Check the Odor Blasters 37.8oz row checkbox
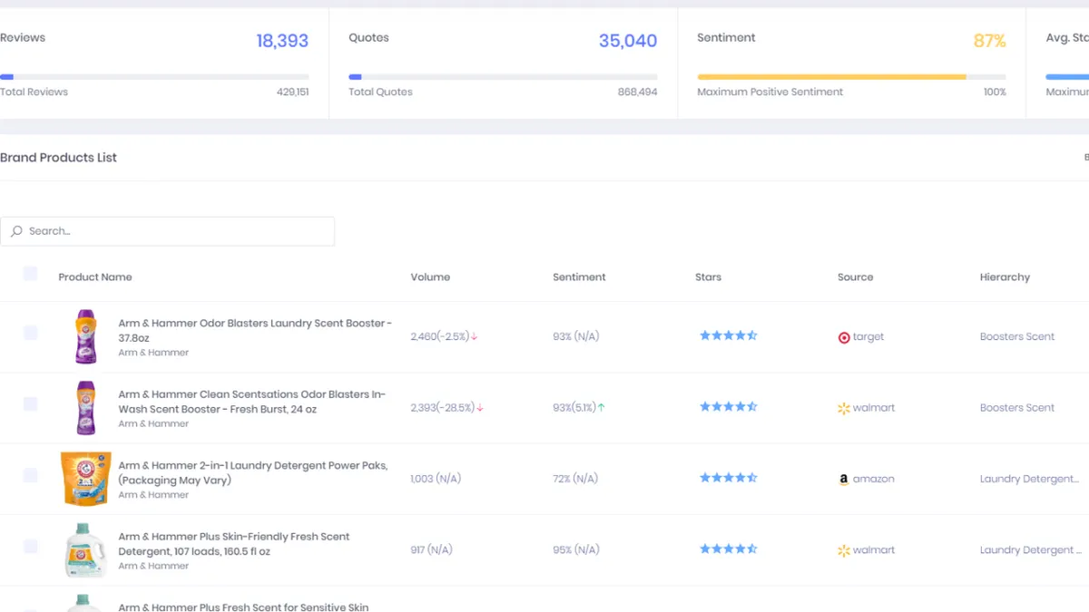1089x612 pixels. pos(31,333)
